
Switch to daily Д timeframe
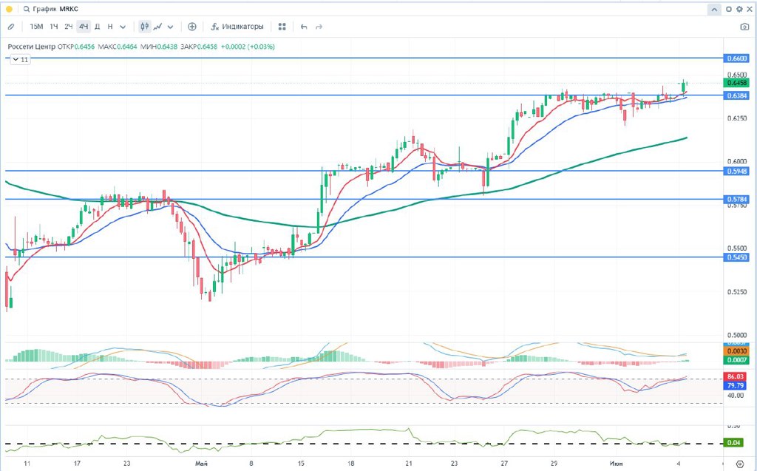(97, 27)
